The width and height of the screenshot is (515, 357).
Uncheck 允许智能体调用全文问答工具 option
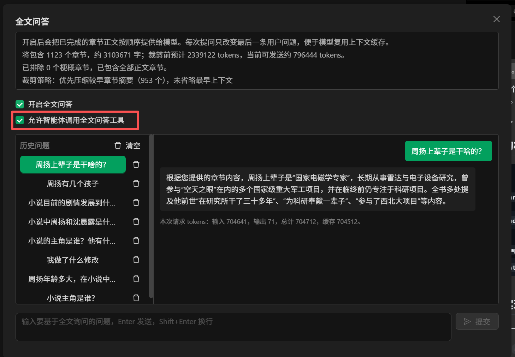[20, 120]
